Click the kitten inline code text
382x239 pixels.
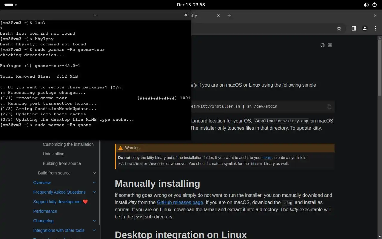coord(256,164)
